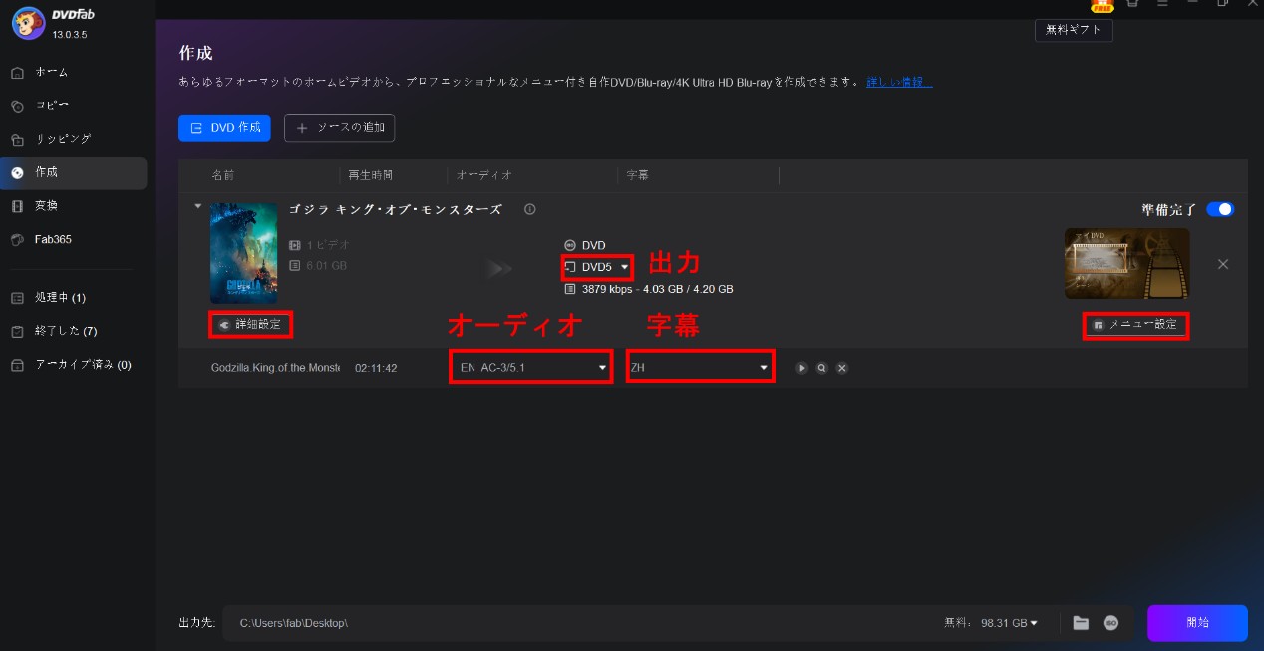Click the Godzilla movie poster thumbnail
Image resolution: width=1264 pixels, height=651 pixels.
(243, 253)
